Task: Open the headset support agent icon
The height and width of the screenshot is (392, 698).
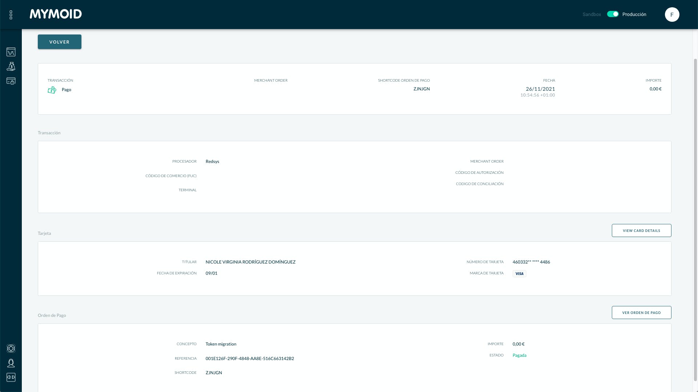Action: [x=11, y=363]
